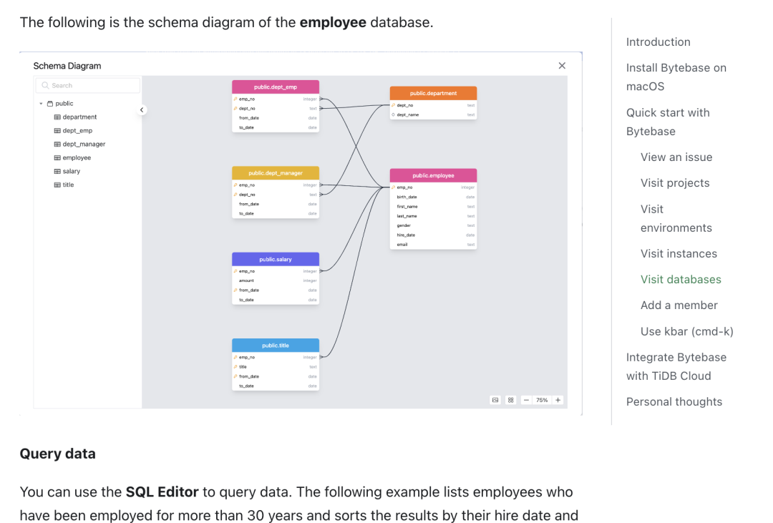Viewport: 773px width, 523px height.
Task: Choose dept_manager in the schema tree
Action: pos(79,144)
